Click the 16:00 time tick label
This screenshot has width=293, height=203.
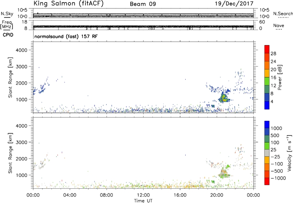180,195
